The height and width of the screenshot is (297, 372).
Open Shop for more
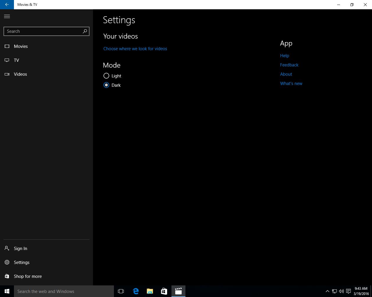[46, 276]
